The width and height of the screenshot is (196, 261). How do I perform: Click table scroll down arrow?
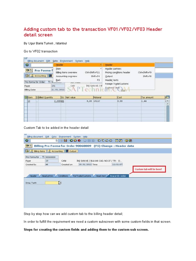tap(168, 104)
